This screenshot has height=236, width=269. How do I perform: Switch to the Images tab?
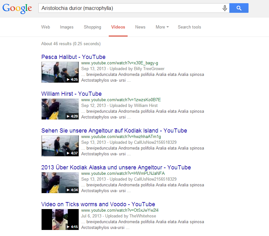tap(67, 27)
